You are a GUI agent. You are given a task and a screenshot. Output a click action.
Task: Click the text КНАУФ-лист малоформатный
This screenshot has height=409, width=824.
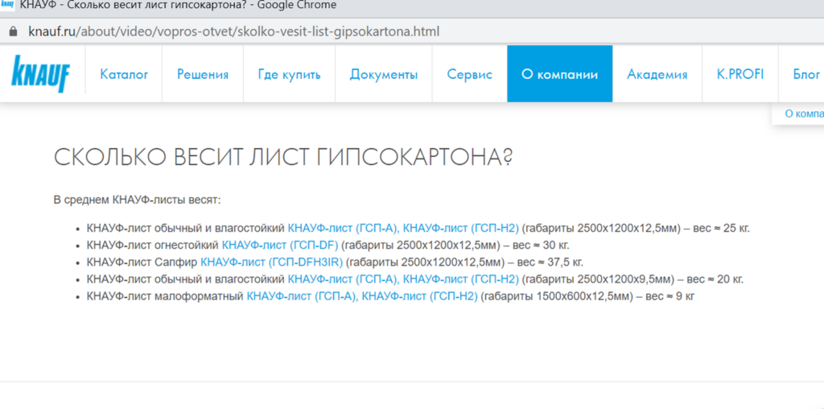coord(165,296)
